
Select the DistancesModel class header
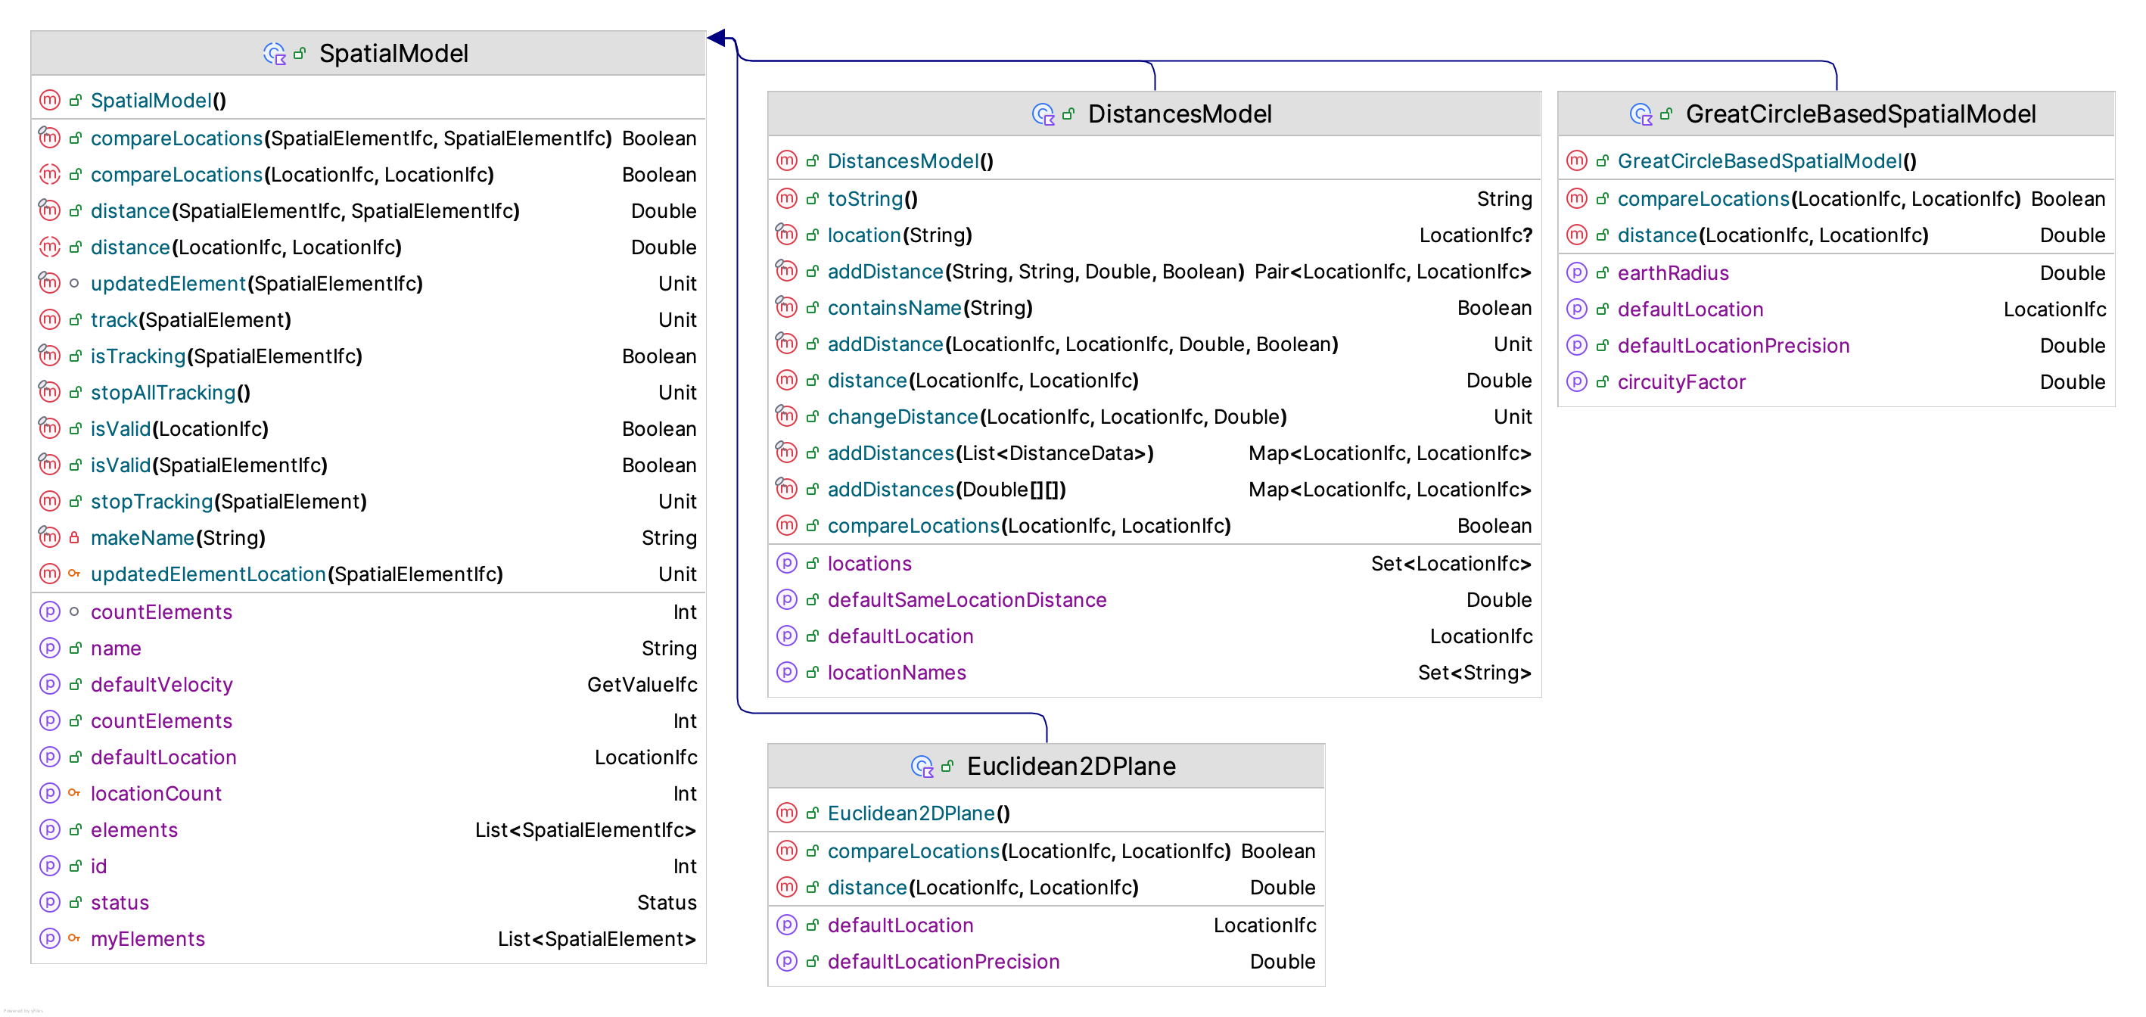click(x=1154, y=114)
